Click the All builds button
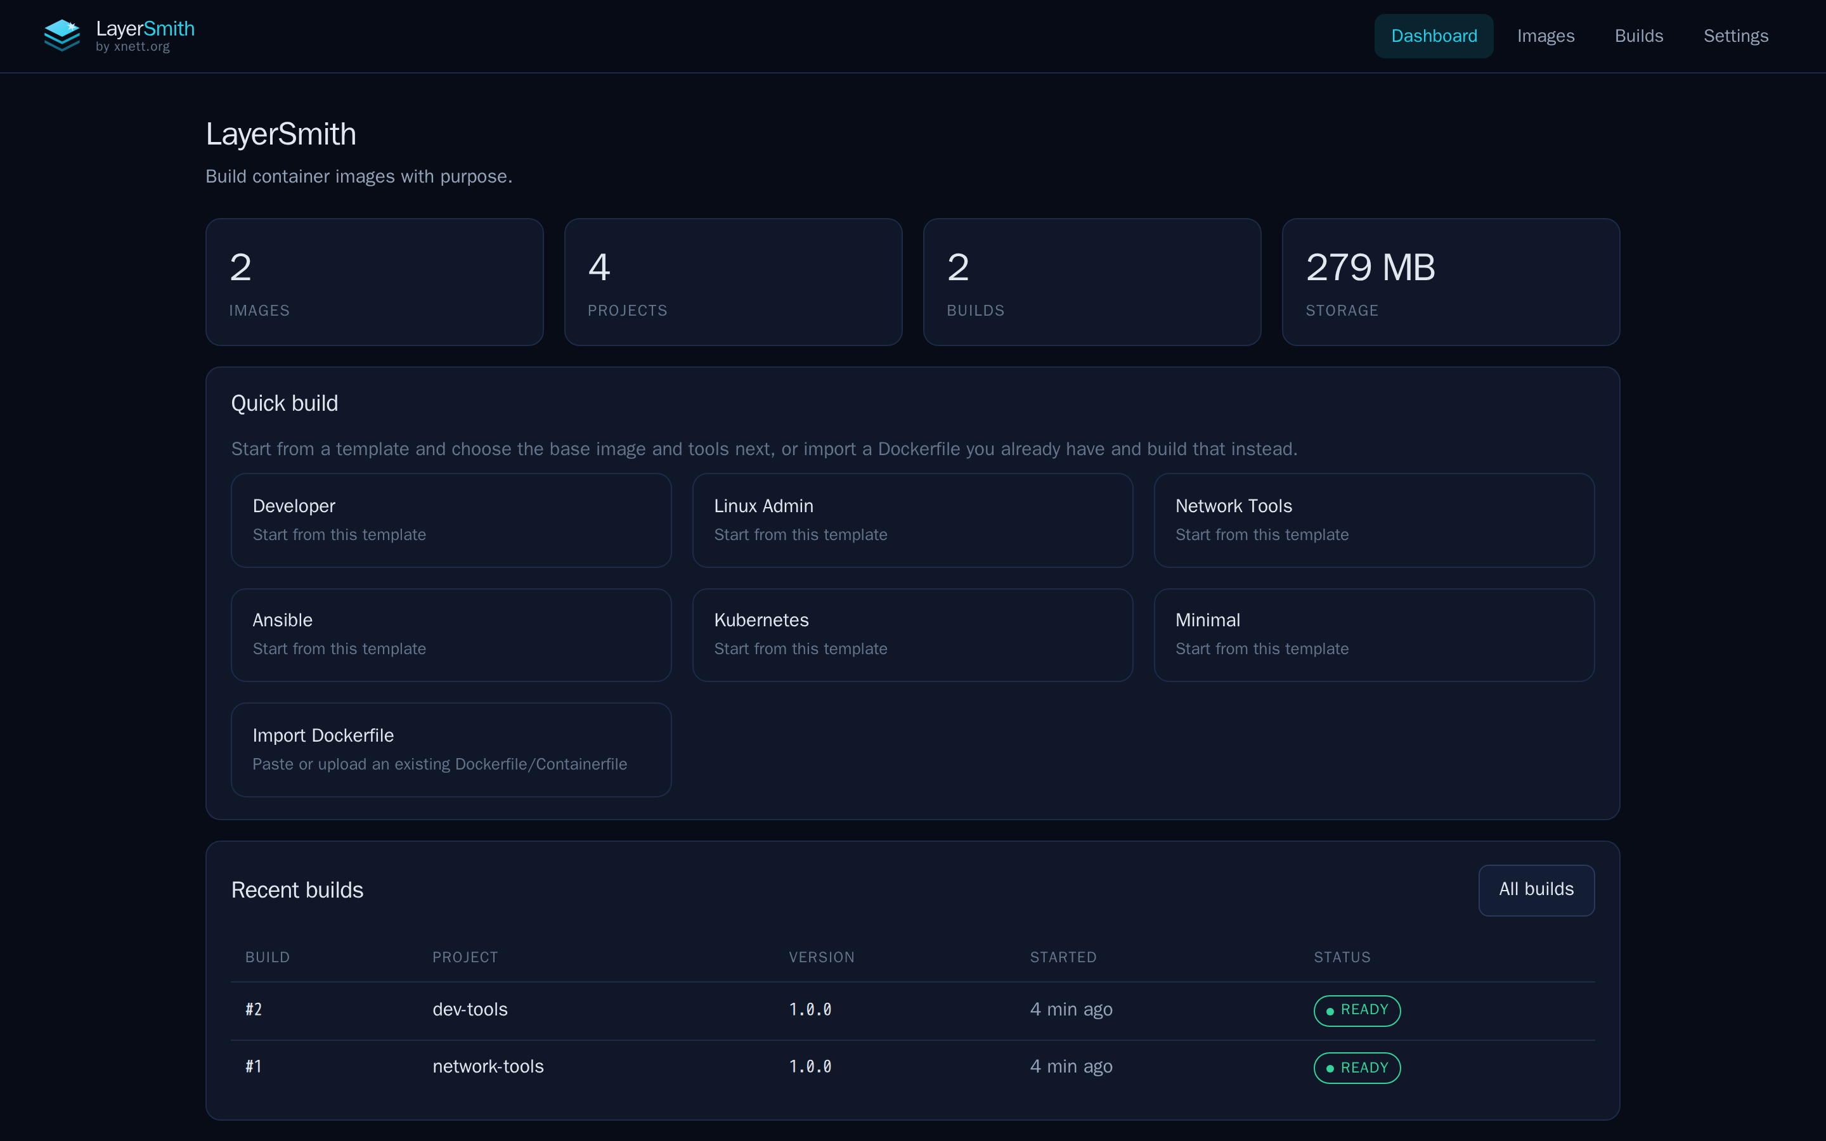This screenshot has height=1141, width=1826. tap(1536, 890)
